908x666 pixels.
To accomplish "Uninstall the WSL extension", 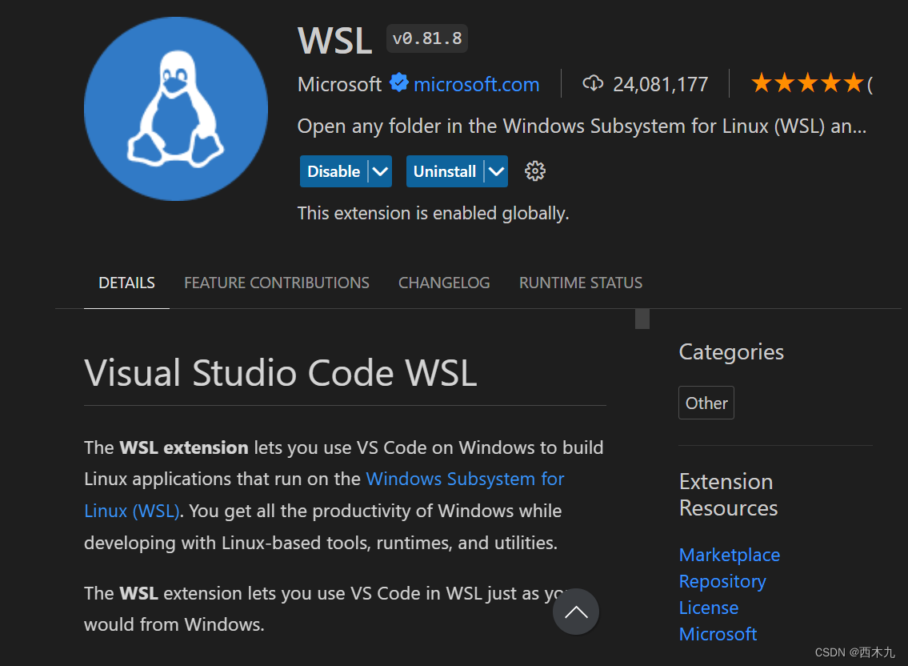I will (x=445, y=171).
